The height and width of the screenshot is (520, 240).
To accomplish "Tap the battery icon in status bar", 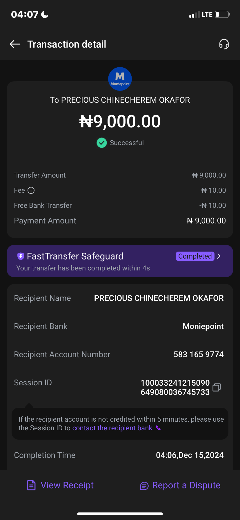I will click(x=222, y=15).
